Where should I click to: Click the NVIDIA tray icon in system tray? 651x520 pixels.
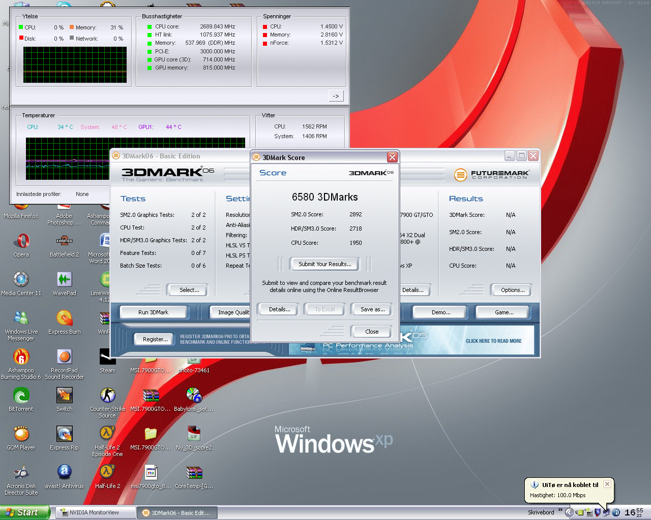click(x=579, y=512)
